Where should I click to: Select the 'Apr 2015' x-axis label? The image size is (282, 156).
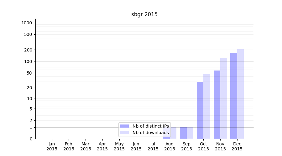coord(102,146)
